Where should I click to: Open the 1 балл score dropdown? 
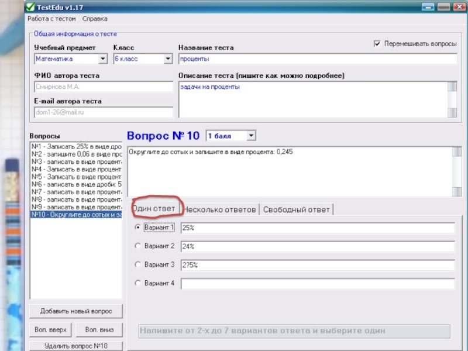[x=251, y=136]
